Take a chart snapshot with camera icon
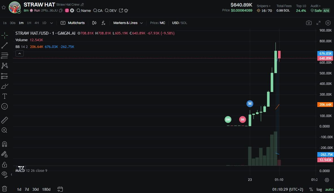 click(x=309, y=23)
